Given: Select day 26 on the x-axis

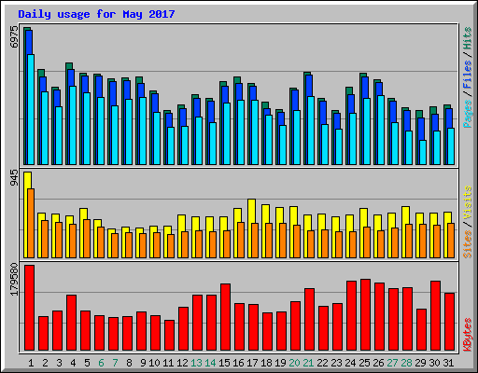Looking at the screenshot, I should [378, 363].
